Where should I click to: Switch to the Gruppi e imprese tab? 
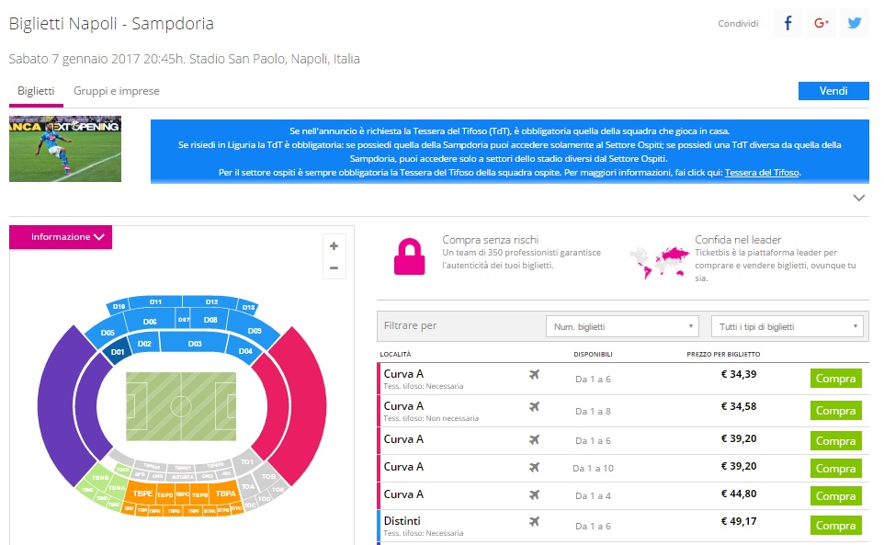(116, 91)
